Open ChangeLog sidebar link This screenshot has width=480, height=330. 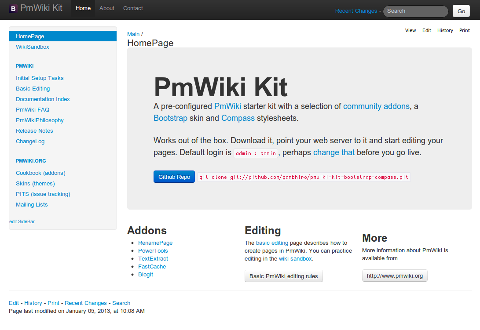pyautogui.click(x=30, y=141)
